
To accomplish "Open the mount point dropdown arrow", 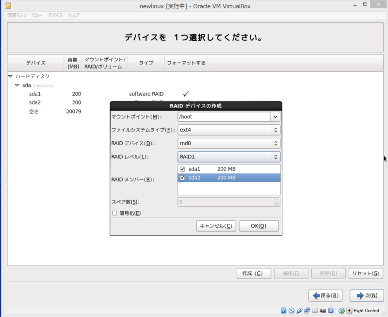I will click(x=275, y=117).
